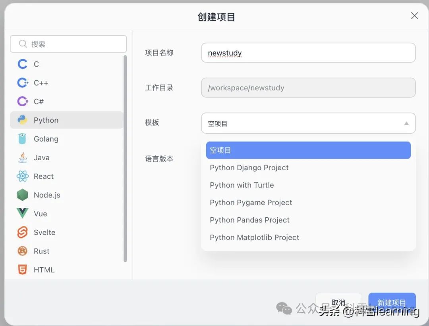This screenshot has height=326, width=429.
Task: Select the C label in language list
Action: (x=37, y=64)
